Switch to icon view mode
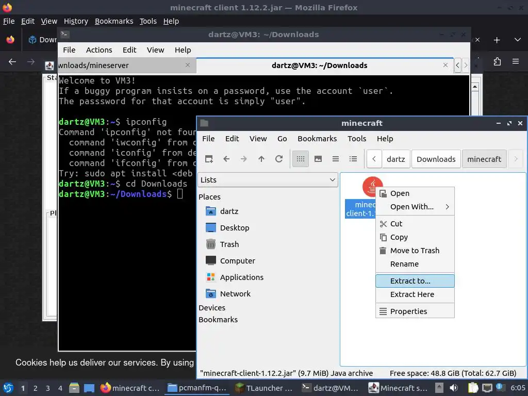528x396 pixels. click(x=301, y=159)
